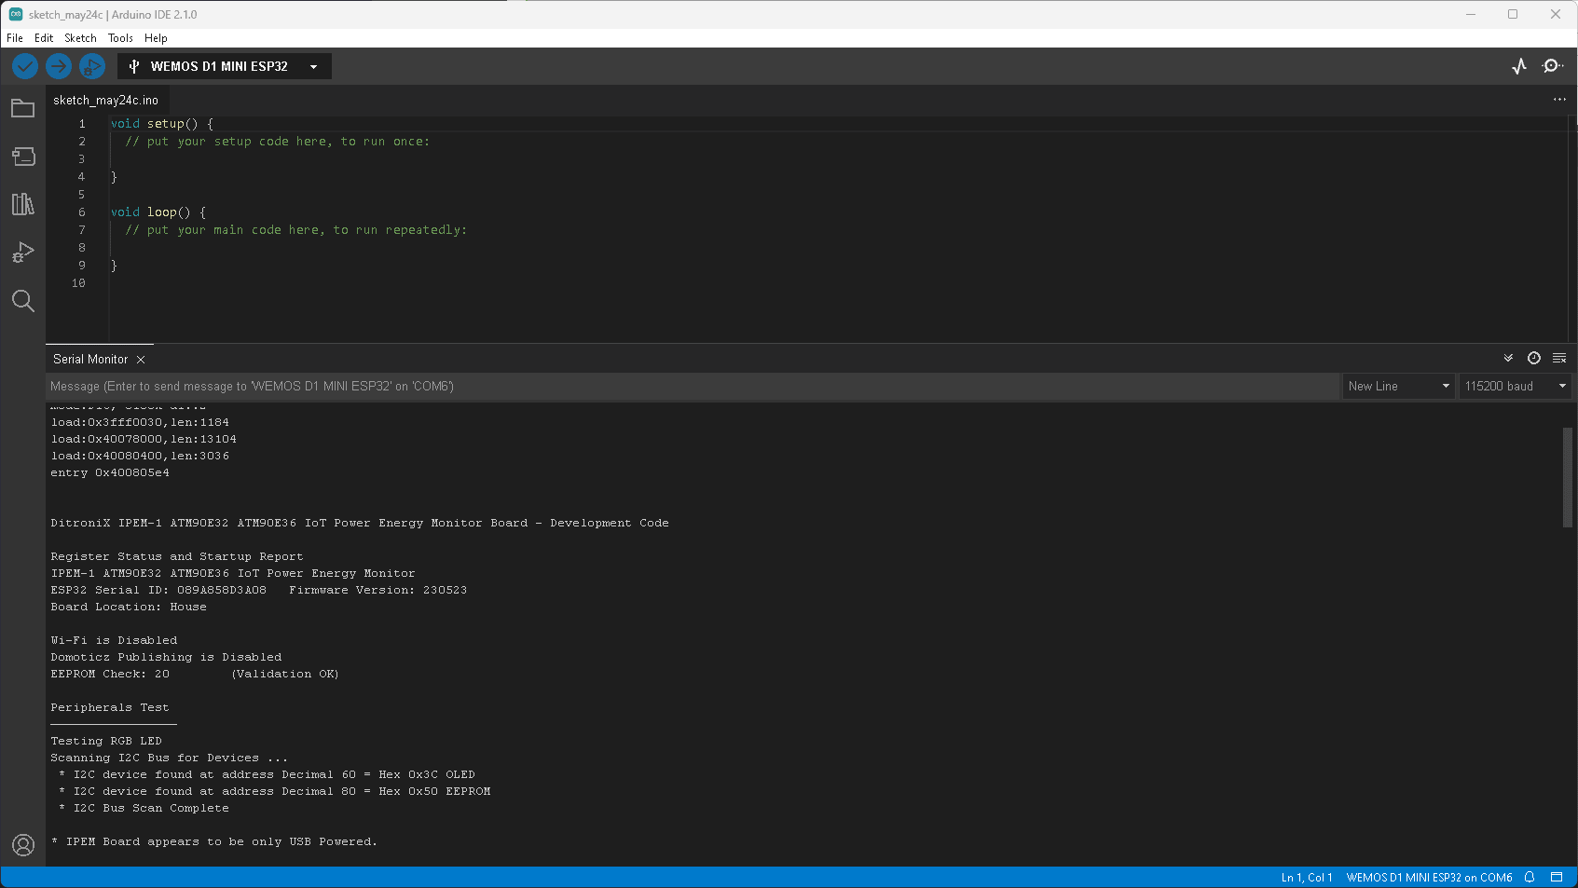Open the user account profile icon
This screenshot has width=1578, height=888.
(x=23, y=845)
